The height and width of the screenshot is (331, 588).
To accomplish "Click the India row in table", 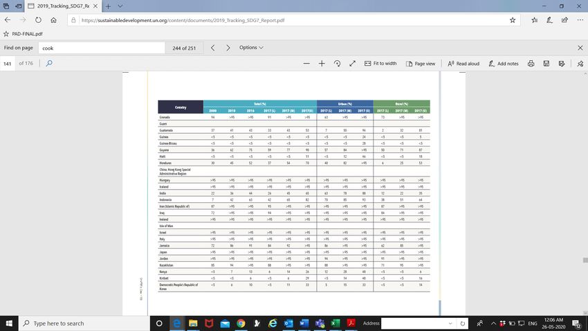I will 294,193.
